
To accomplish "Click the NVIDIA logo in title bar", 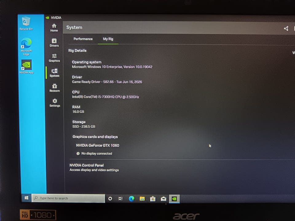I will 47,18.
